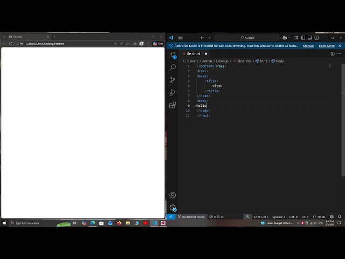Open the Edge Favorites list icon
Screen dimensions: 345x259
135,44
